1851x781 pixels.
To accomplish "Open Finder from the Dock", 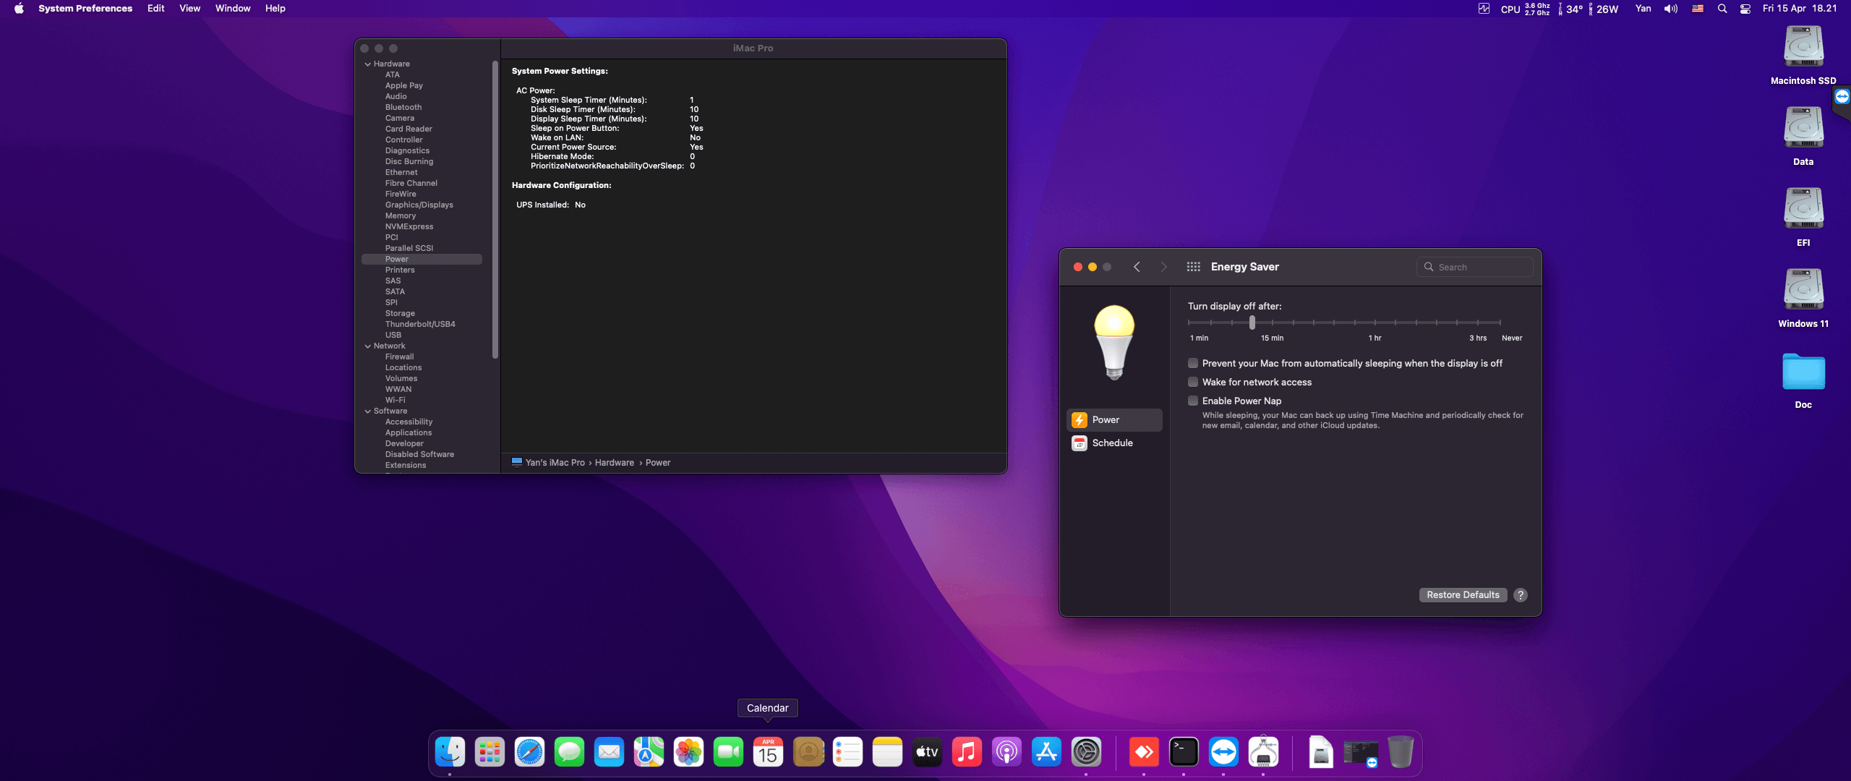I will [450, 752].
